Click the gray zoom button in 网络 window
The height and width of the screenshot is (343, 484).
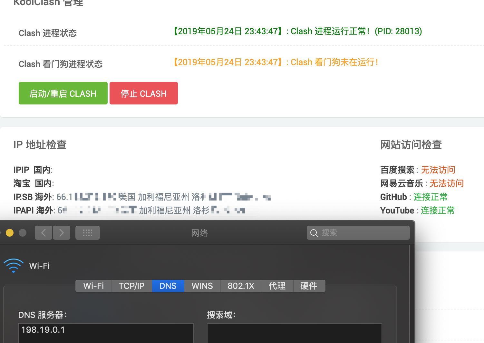click(x=23, y=233)
